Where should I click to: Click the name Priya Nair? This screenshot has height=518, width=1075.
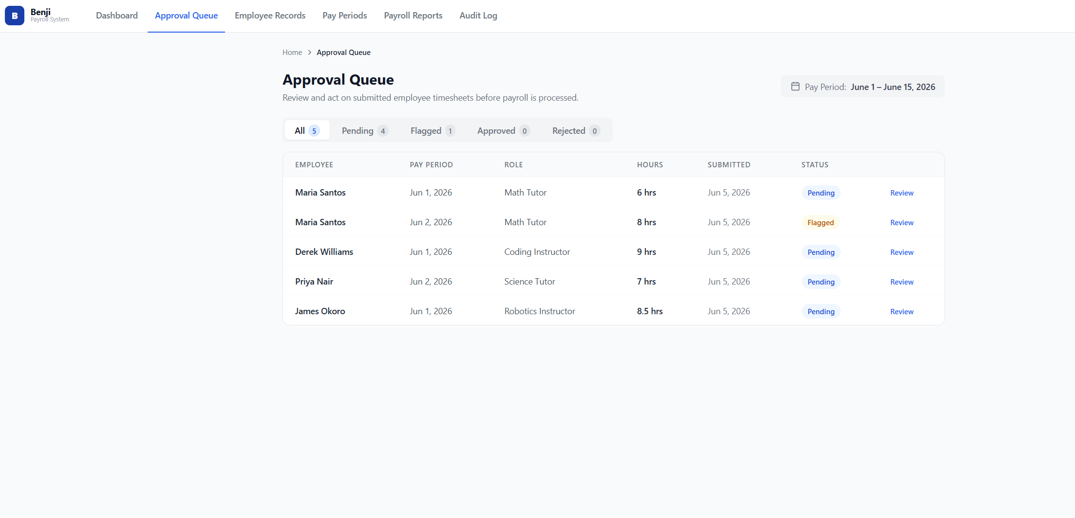(x=314, y=281)
